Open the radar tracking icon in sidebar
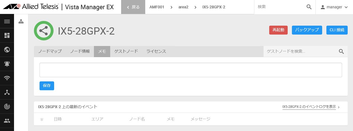Screen dimensions: 353x131 pyautogui.click(x=7, y=106)
